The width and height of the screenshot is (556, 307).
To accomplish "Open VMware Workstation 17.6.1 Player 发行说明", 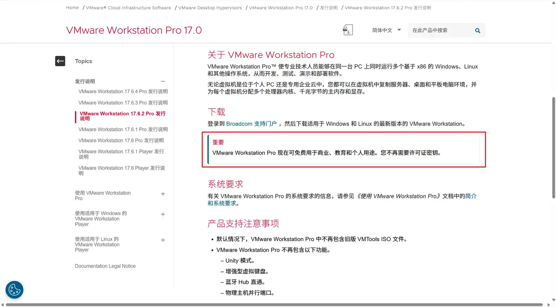I will point(121,154).
